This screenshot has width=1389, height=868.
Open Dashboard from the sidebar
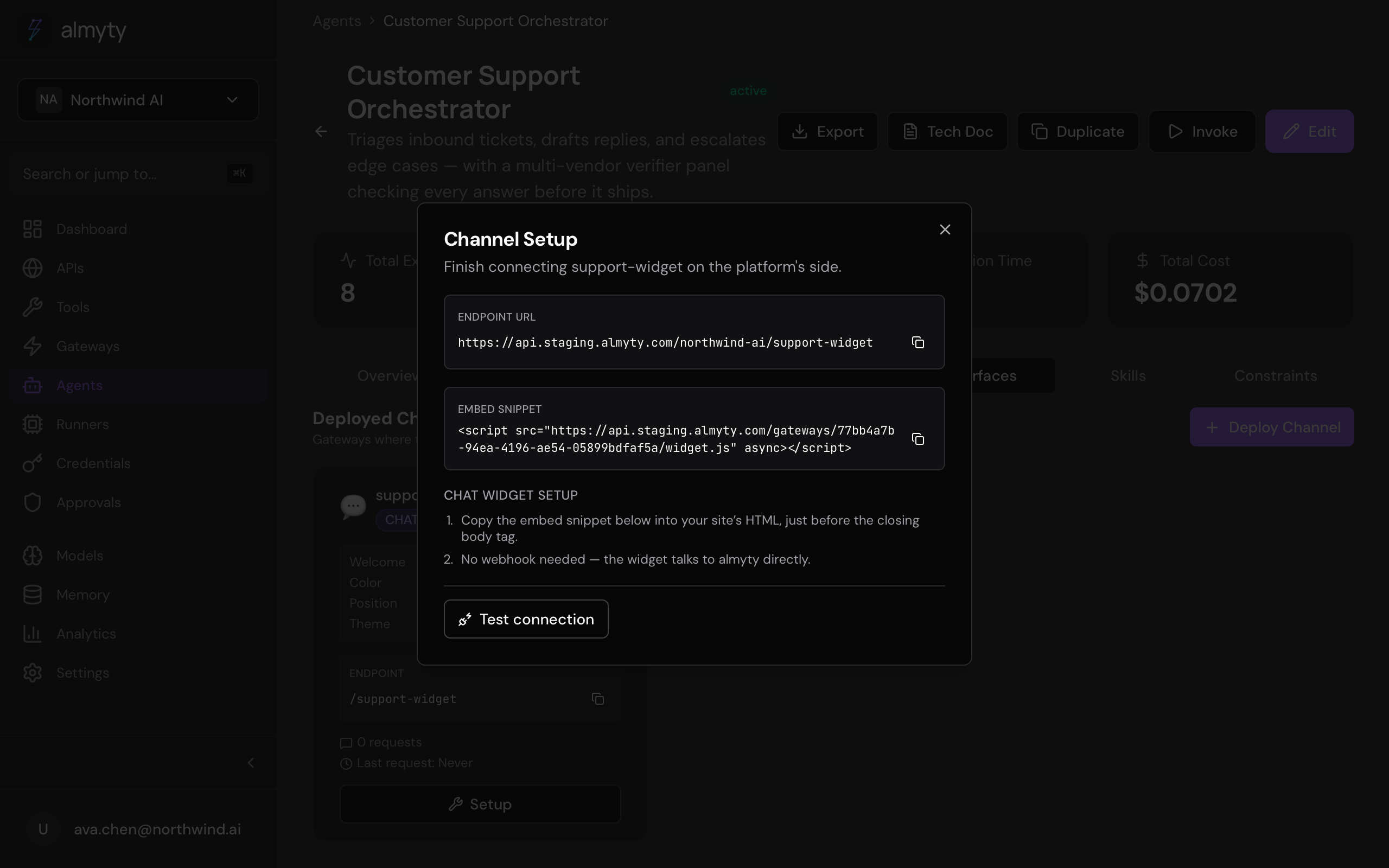[x=138, y=229]
